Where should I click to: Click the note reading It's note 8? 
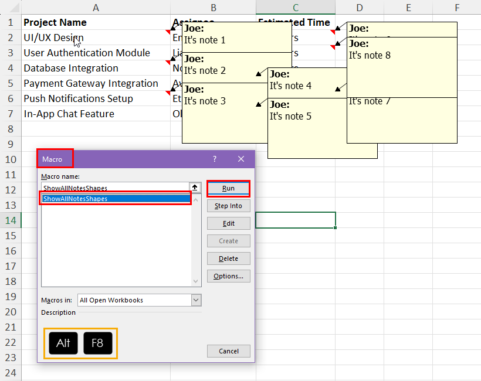click(x=402, y=67)
